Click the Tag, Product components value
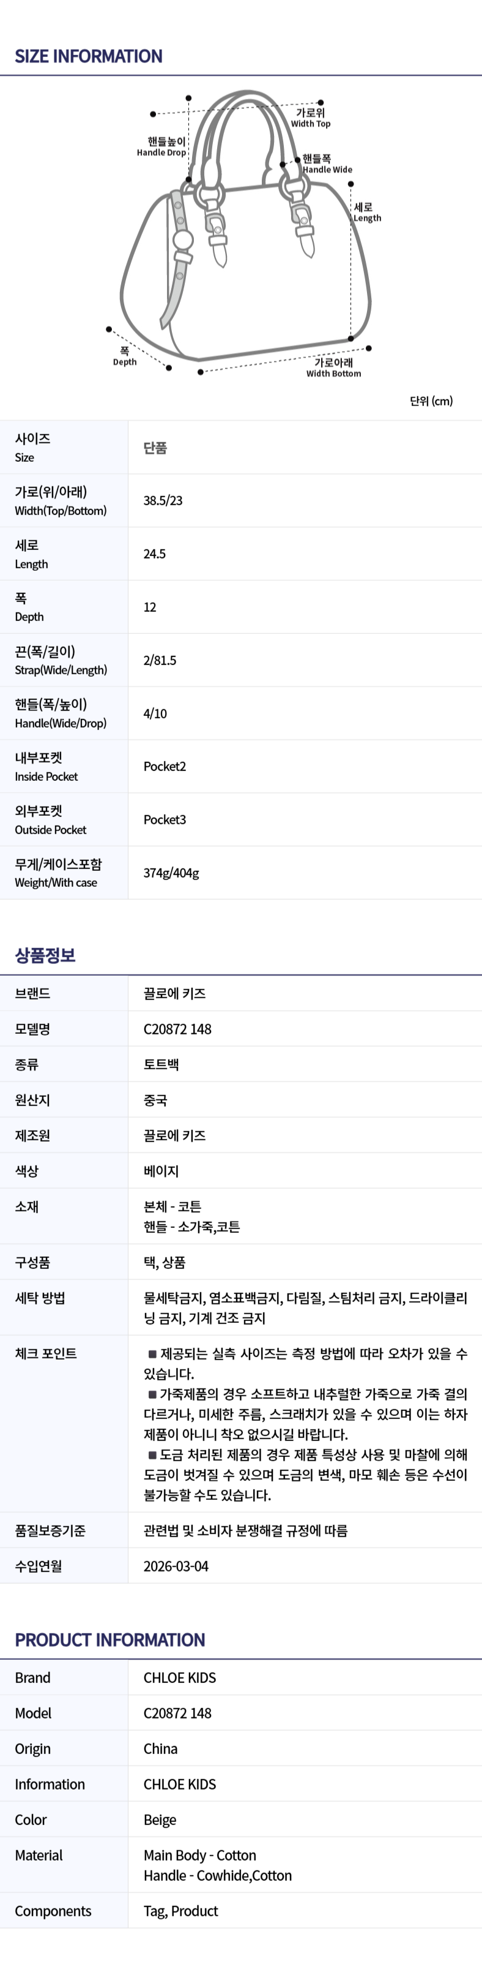The image size is (482, 1969). pos(180,1911)
